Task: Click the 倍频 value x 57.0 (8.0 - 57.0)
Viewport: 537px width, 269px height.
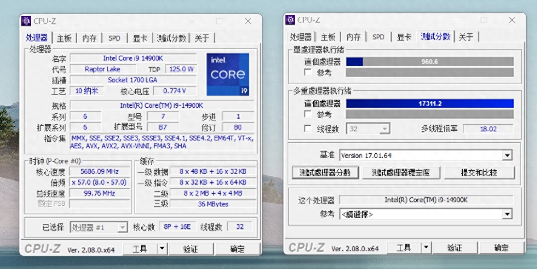Action: coord(100,182)
